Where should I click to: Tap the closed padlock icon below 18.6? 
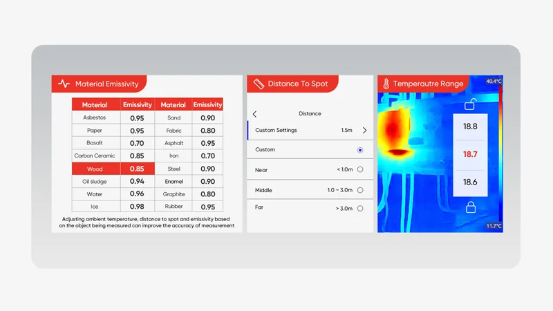pos(470,207)
